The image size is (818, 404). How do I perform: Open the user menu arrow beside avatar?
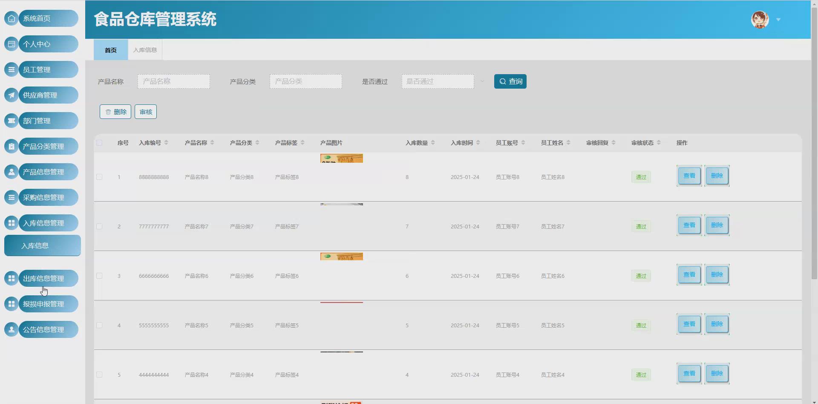coord(778,20)
